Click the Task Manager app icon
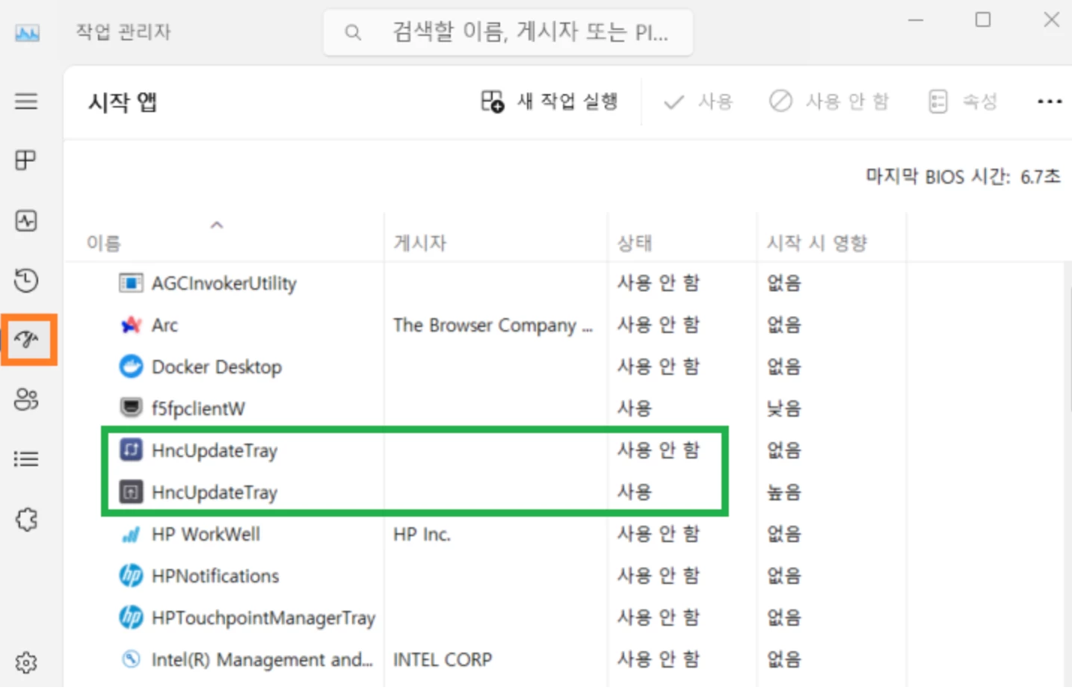1072x690 pixels. (28, 33)
